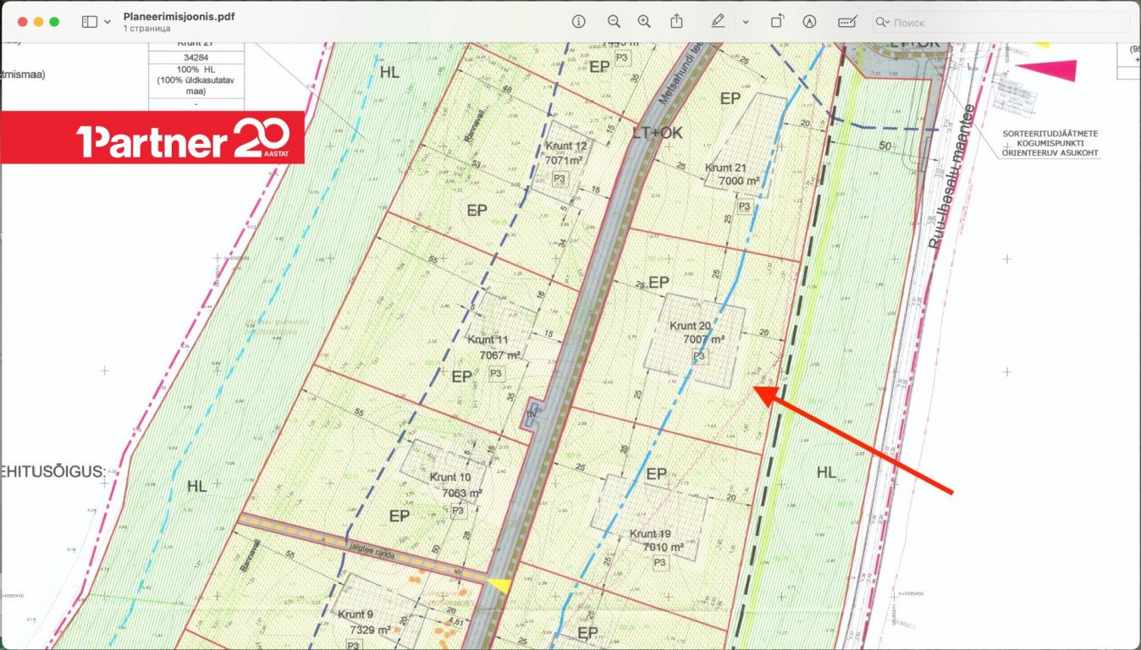This screenshot has height=650, width=1141.
Task: Click the search field in toolbar
Action: (1007, 23)
